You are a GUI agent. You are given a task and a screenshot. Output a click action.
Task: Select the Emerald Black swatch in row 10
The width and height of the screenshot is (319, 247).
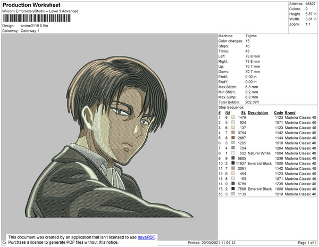pos(233,163)
